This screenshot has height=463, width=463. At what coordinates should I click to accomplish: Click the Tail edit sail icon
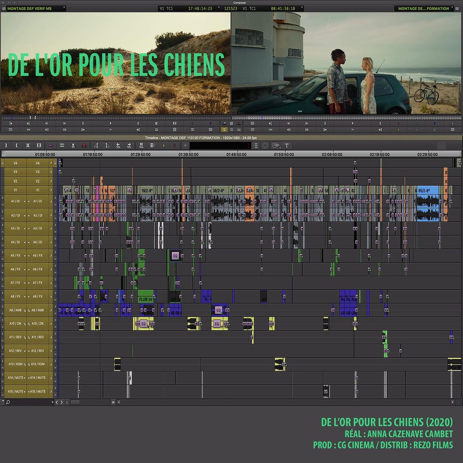107,145
